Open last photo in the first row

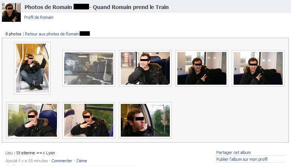tap(258, 68)
